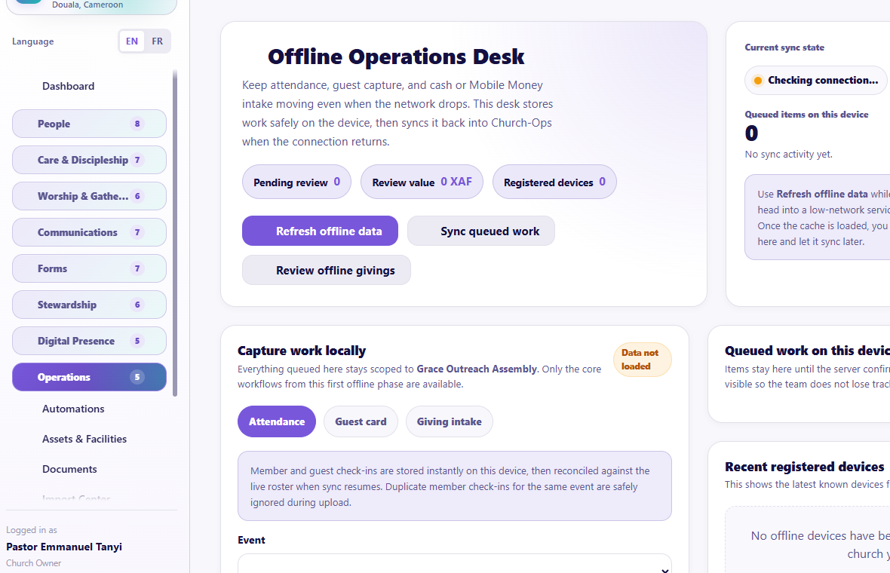Click the Church Owner role label

33,563
